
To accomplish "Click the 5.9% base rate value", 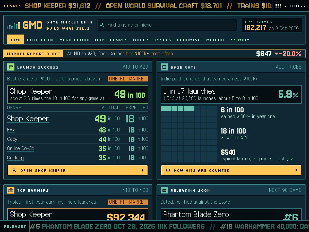I will [288, 94].
